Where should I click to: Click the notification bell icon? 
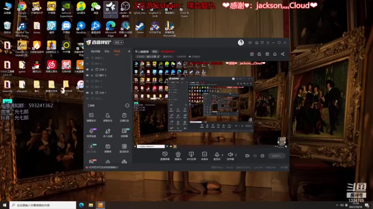pyautogui.click(x=275, y=54)
